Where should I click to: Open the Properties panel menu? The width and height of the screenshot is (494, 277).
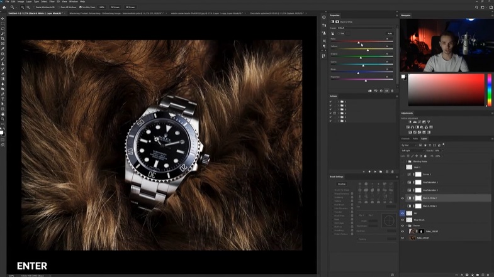coord(396,16)
